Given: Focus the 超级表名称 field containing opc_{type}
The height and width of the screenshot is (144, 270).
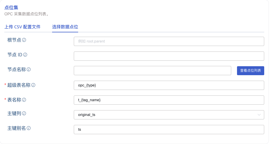Looking at the screenshot, I should [169, 85].
